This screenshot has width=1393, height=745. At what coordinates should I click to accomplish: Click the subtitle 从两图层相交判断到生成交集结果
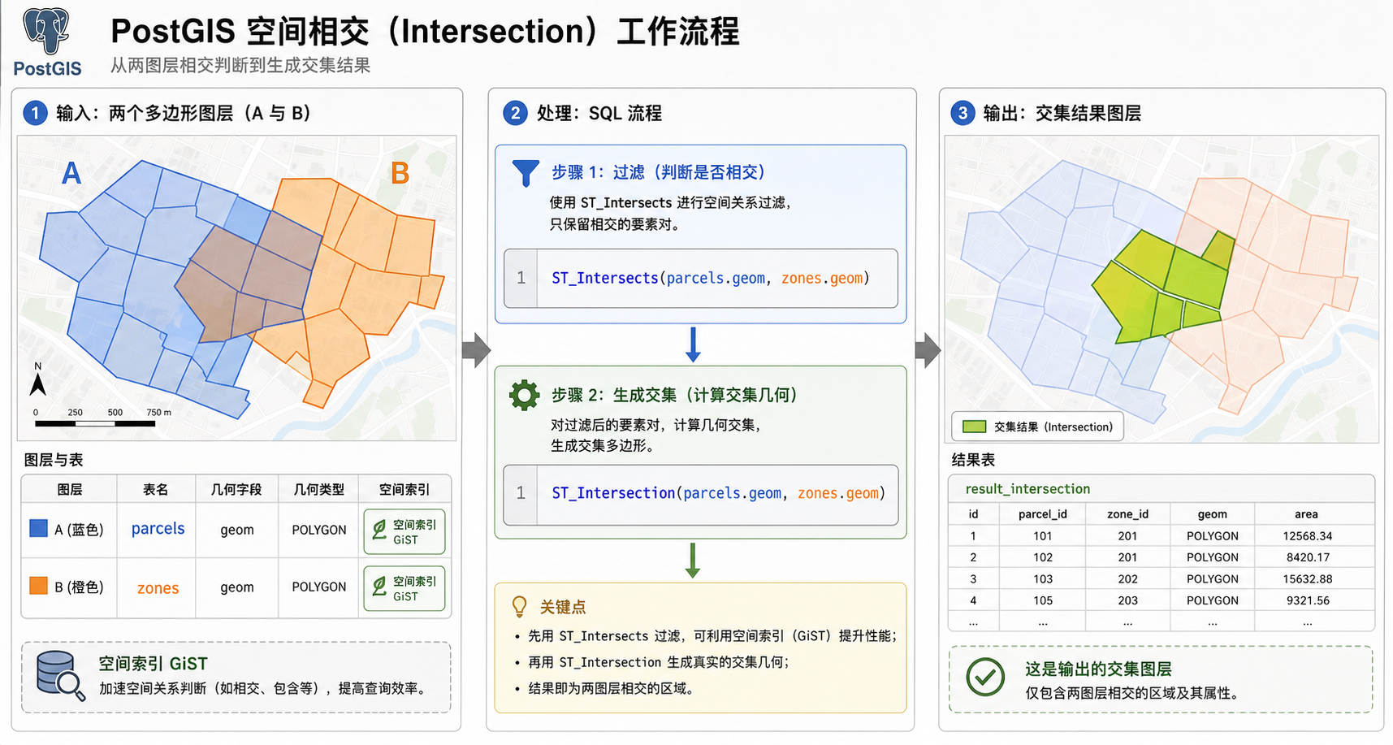pos(240,65)
